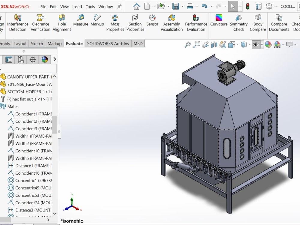Open dropdown next to Options gear

pos(276,6)
